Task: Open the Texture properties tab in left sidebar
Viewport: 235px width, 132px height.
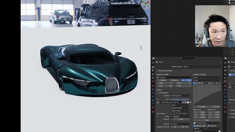Action: [x=153, y=112]
